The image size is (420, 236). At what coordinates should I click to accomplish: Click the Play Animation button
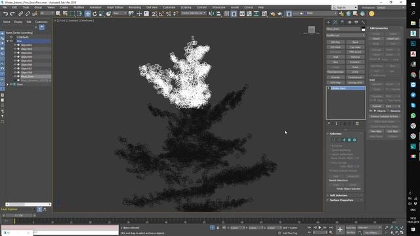(320, 227)
